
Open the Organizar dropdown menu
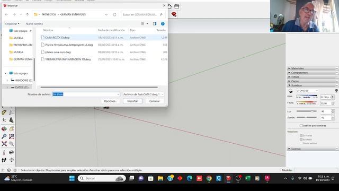(12, 23)
